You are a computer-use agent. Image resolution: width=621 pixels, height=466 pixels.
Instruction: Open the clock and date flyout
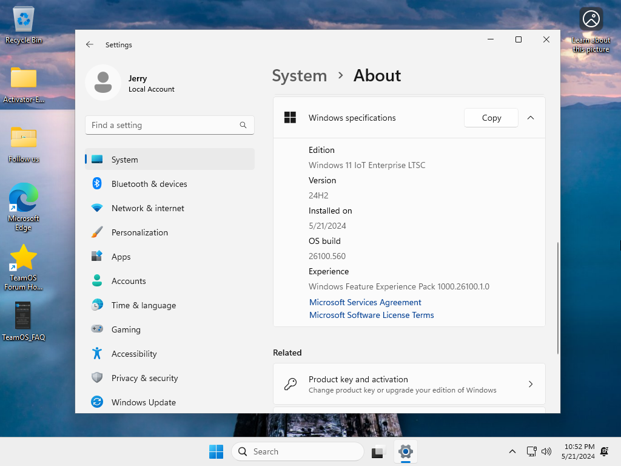tap(578, 451)
